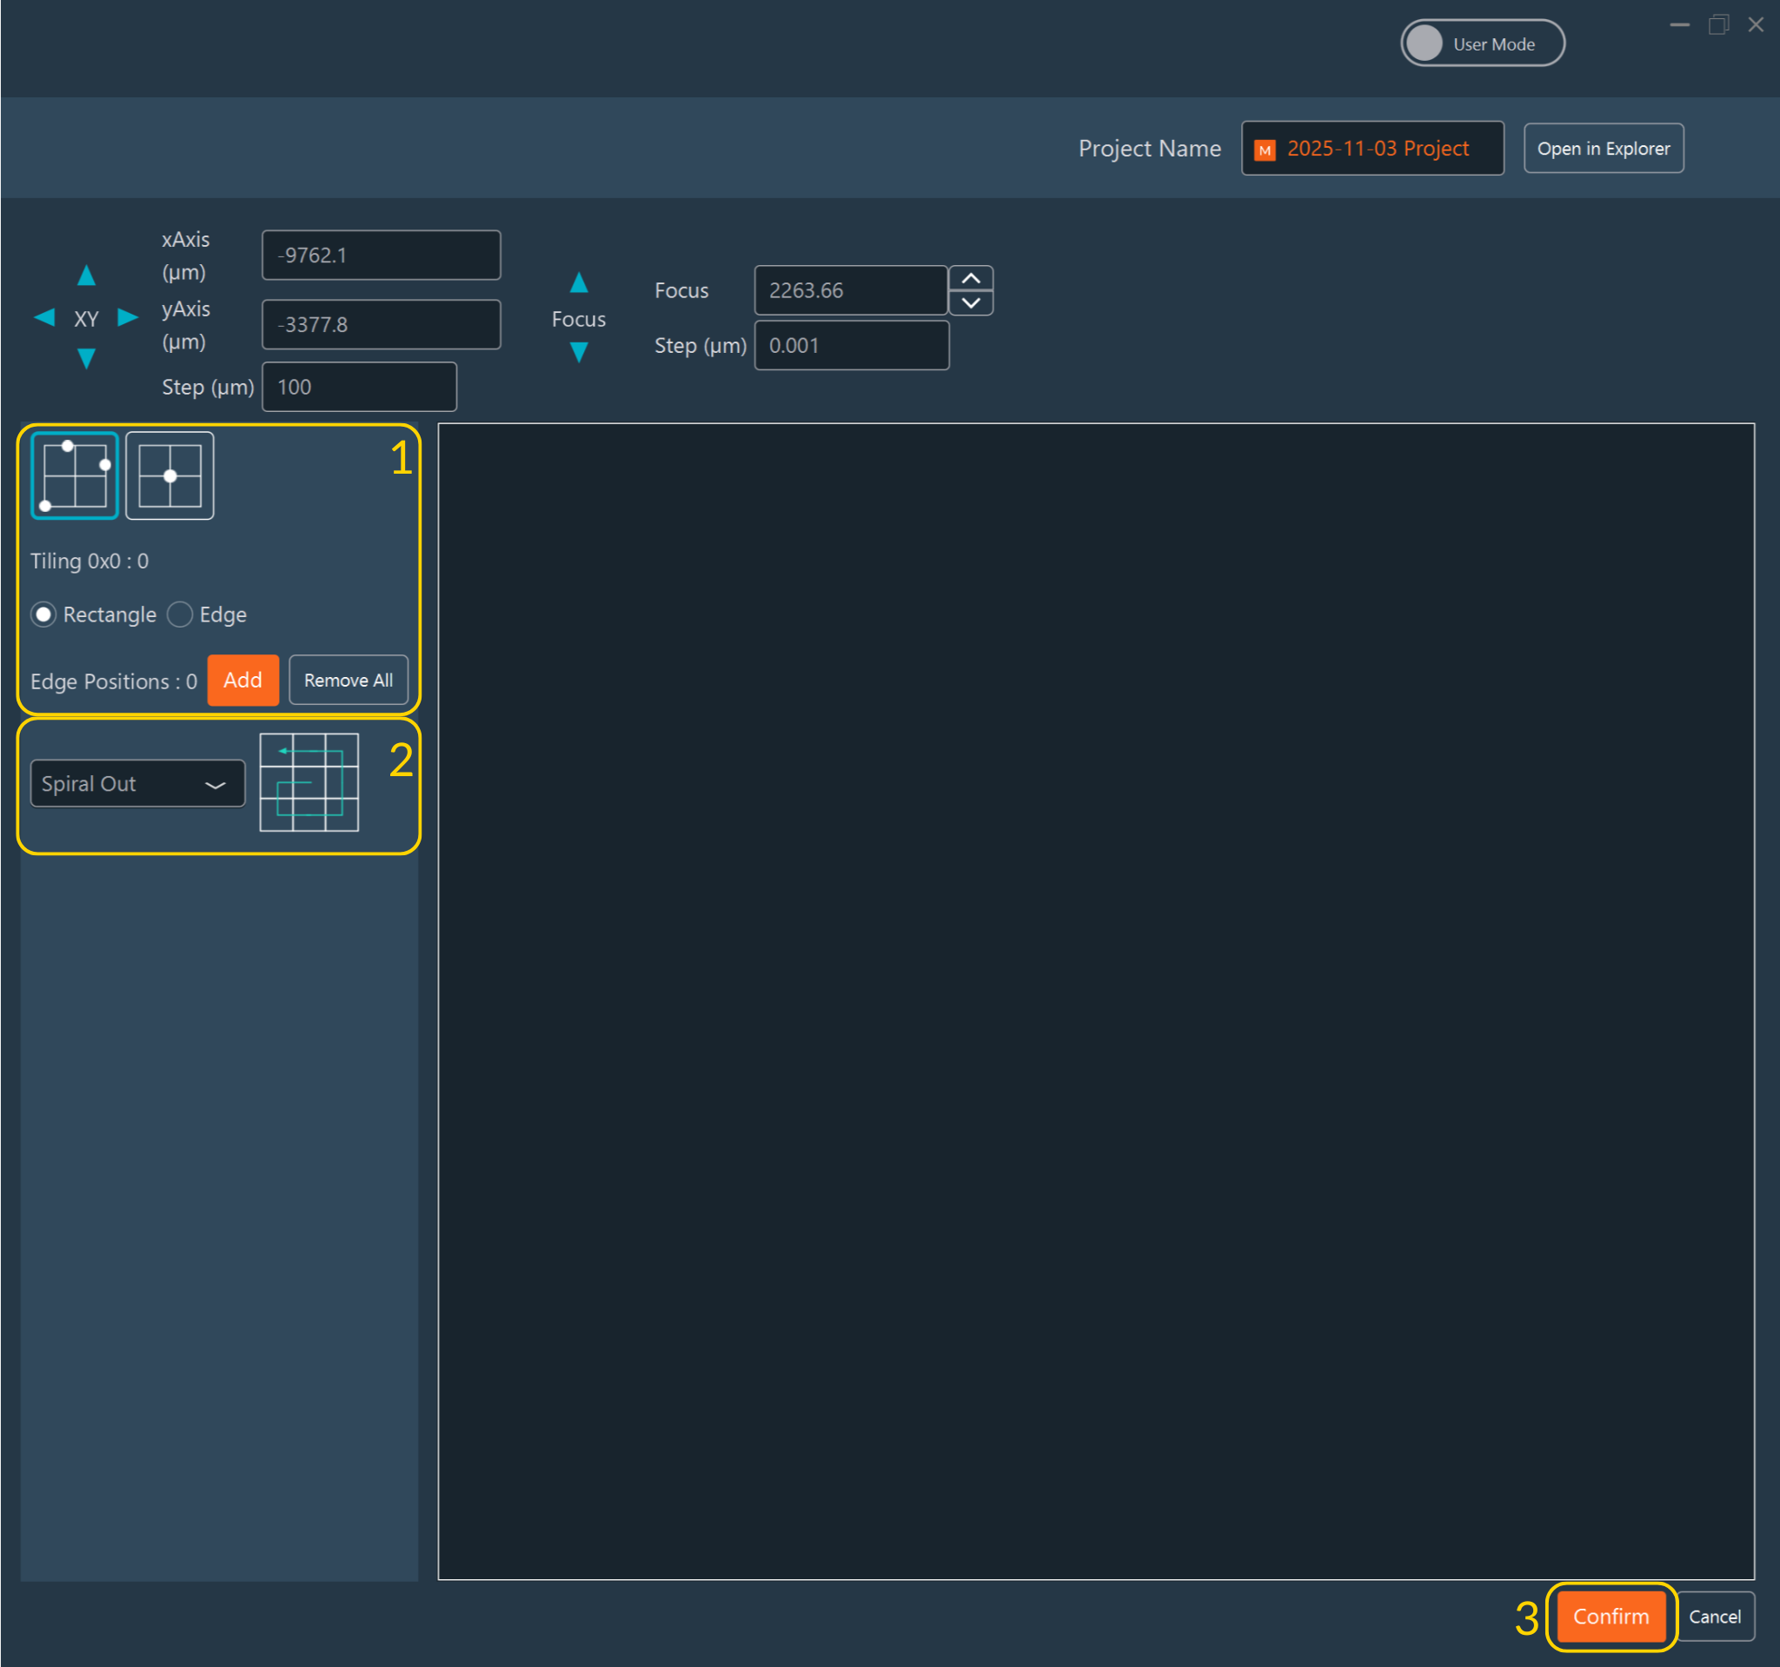Click Open in Explorer button
The width and height of the screenshot is (1780, 1667).
[x=1603, y=149]
